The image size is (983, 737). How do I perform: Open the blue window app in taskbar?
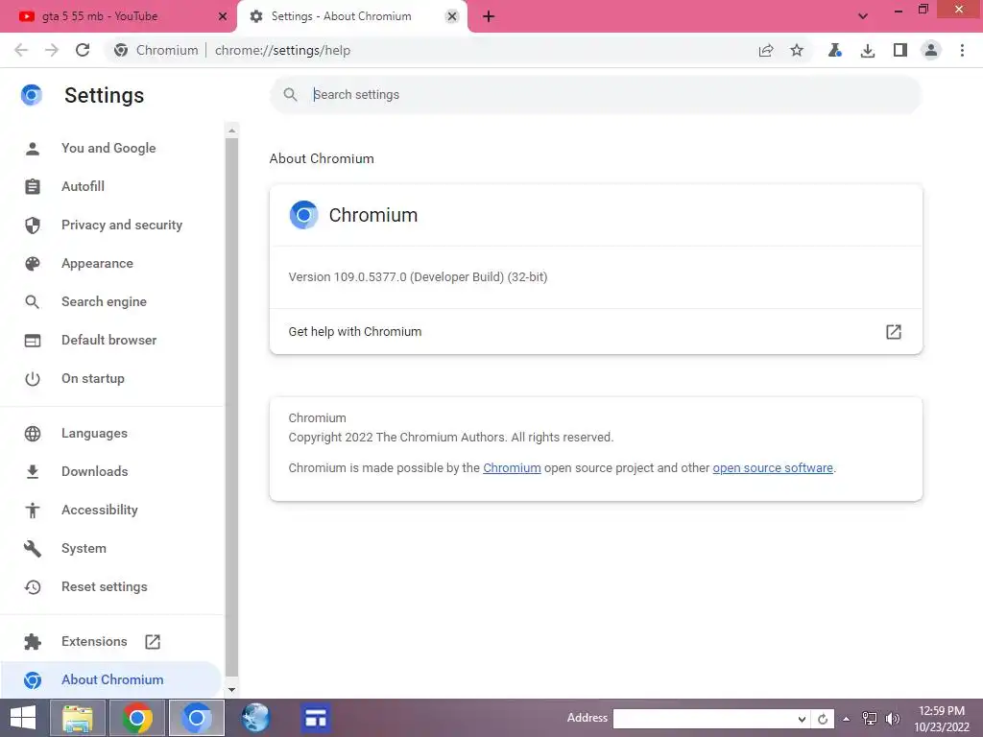pyautogui.click(x=315, y=718)
